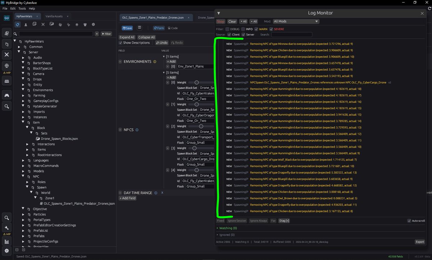Open the File menu
432x260 pixels.
(x=5, y=8)
